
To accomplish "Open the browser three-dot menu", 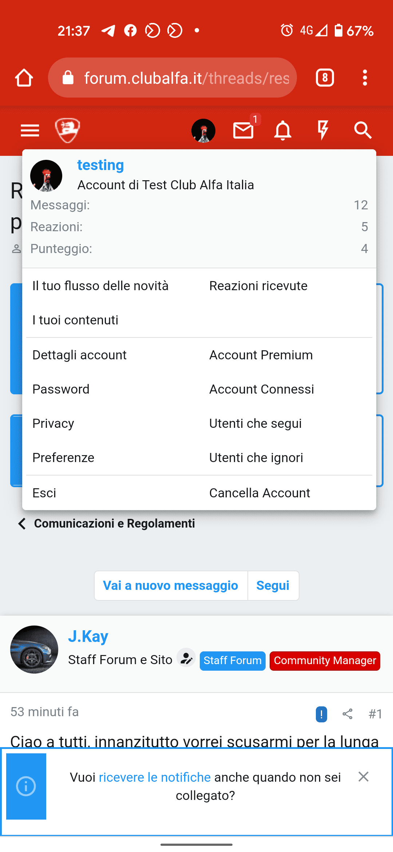I will click(365, 78).
